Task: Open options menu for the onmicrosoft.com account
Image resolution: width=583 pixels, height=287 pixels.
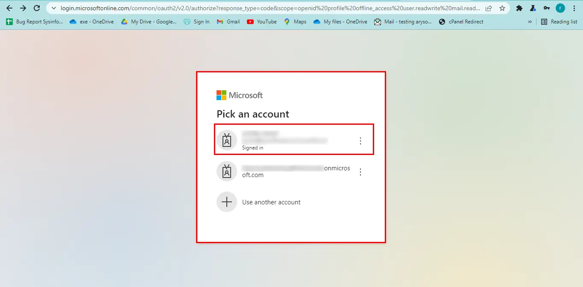Action: 360,172
